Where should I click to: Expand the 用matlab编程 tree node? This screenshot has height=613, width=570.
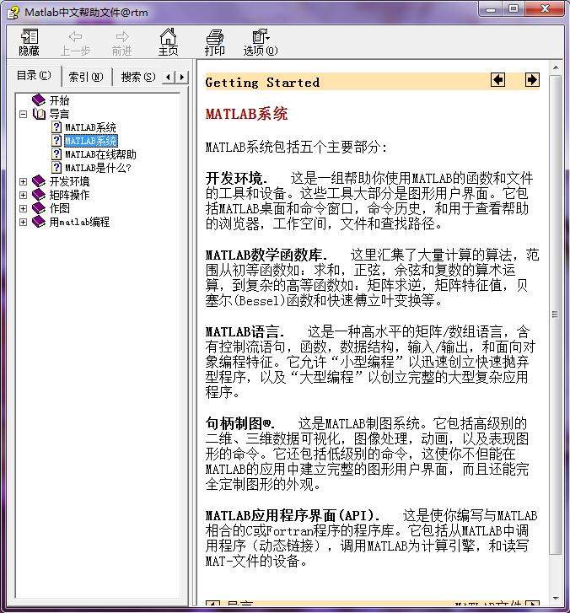(x=23, y=222)
